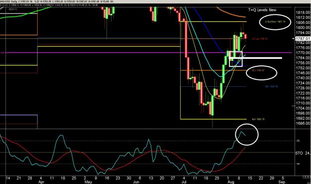
Task: Click the May month label on time axis
Action: tap(88, 182)
